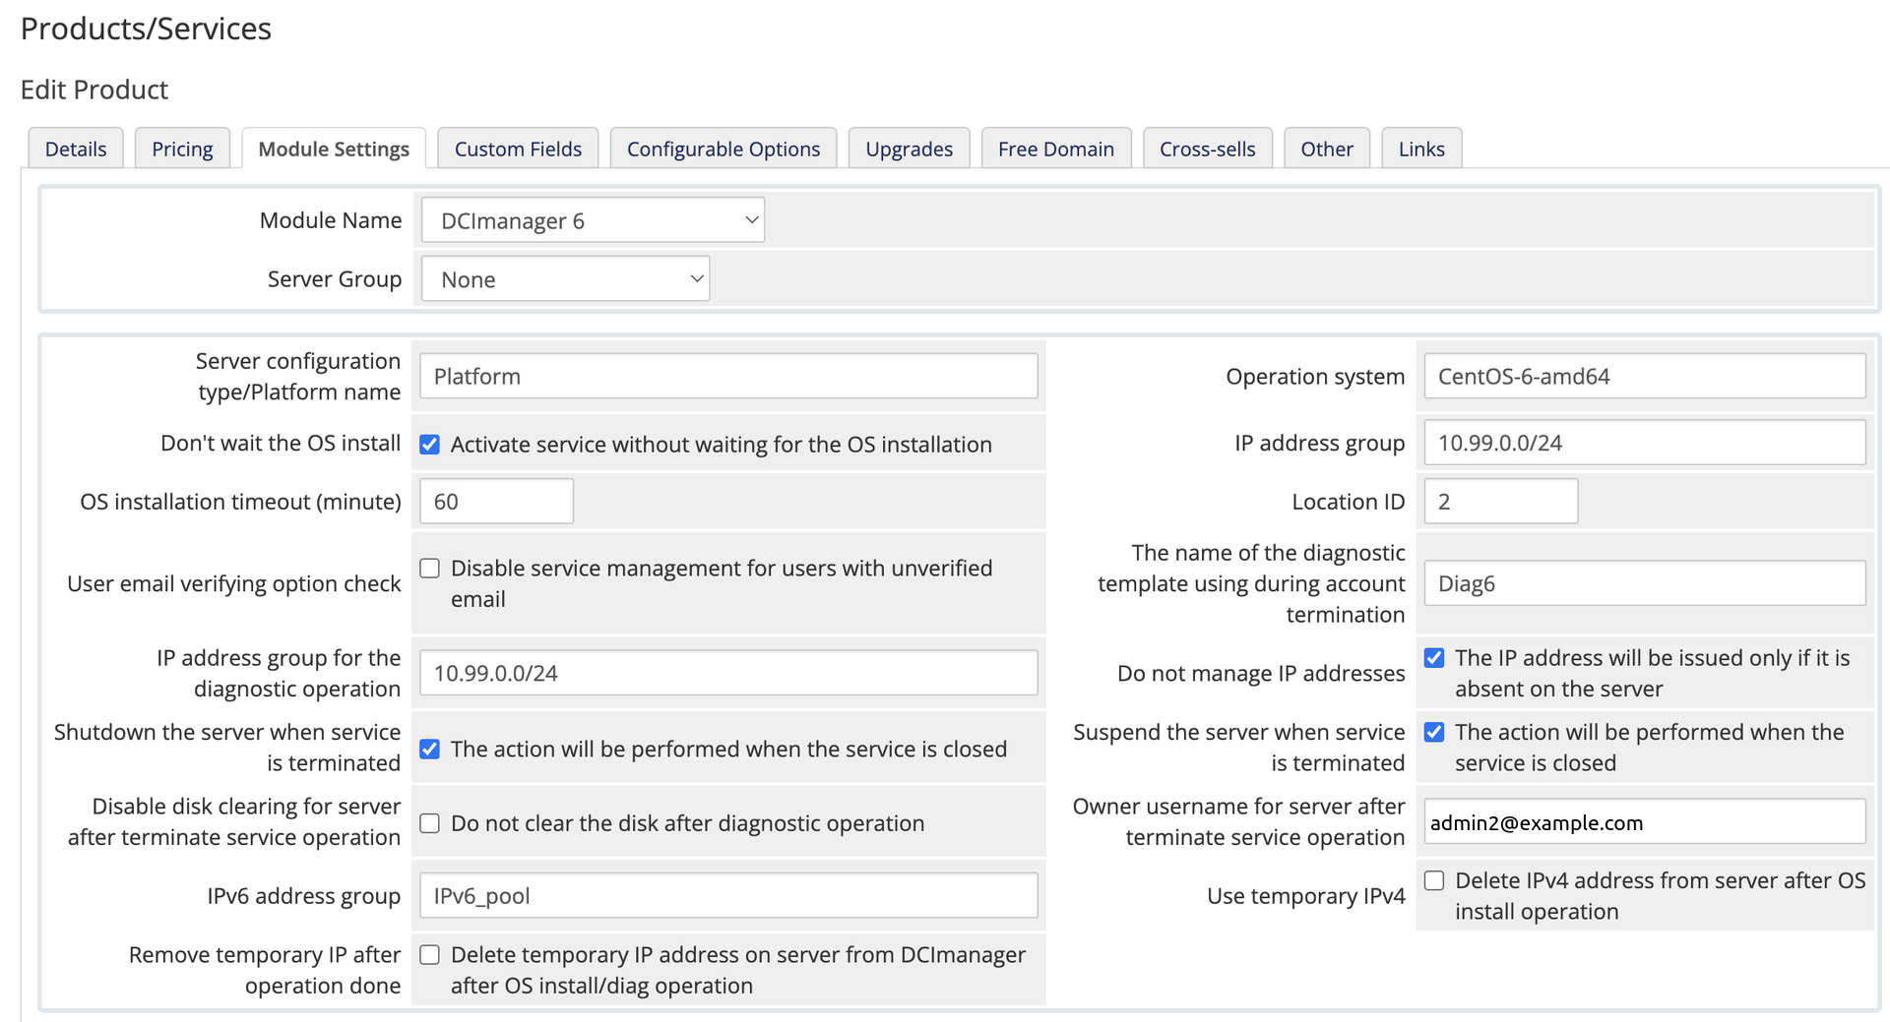
Task: Click the diagnostic IP address group field
Action: pyautogui.click(x=728, y=674)
